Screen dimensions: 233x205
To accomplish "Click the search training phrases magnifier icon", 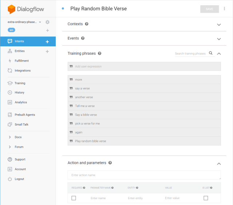I will point(211,53).
